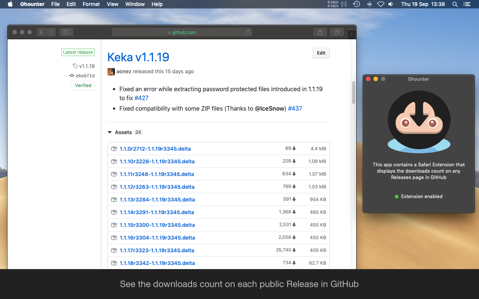Click the volume icon in menu bar

coord(391,4)
